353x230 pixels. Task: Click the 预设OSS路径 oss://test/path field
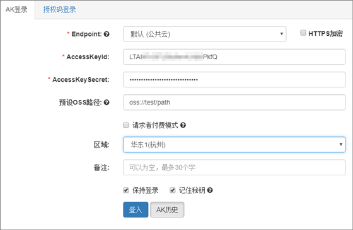(234, 102)
